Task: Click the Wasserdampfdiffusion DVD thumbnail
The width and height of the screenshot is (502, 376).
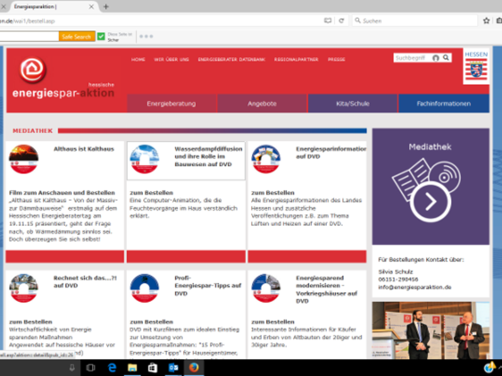Action: click(x=145, y=159)
